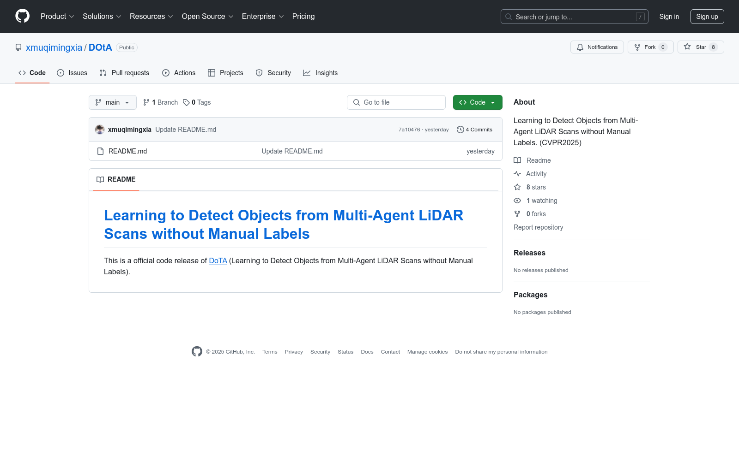Open the Enterprise dropdown
Image resolution: width=739 pixels, height=461 pixels.
coord(263,17)
